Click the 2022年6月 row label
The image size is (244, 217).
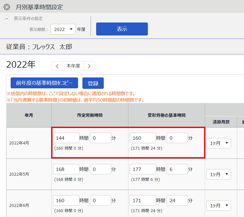coord(19,205)
